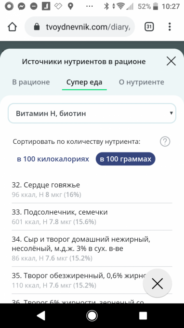
Task: Open item «32. Сердце говяжье»
Action: pyautogui.click(x=92, y=190)
